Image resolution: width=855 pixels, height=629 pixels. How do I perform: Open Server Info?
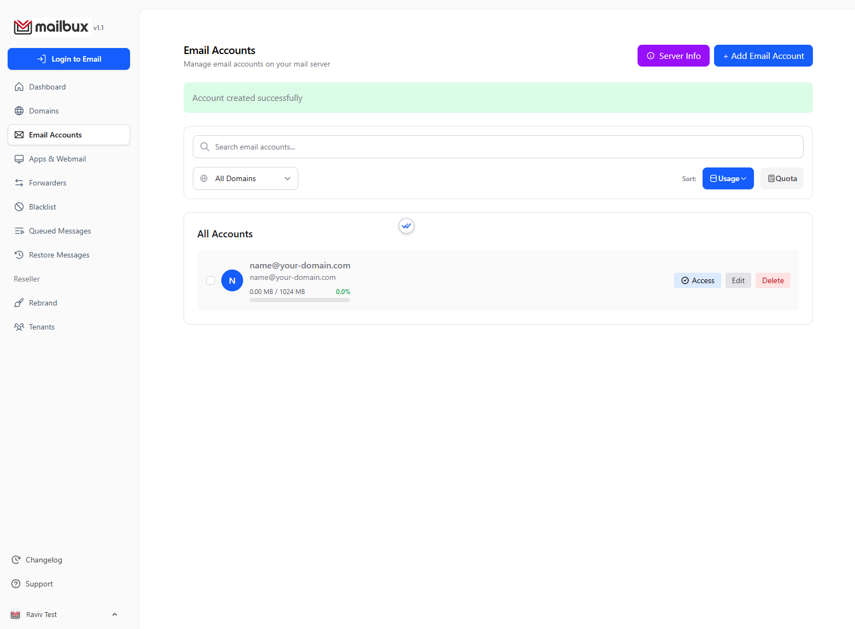click(673, 56)
